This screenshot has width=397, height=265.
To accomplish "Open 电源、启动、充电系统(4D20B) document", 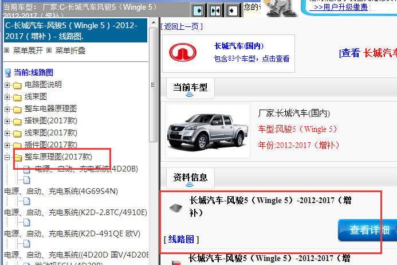I will coord(86,169).
